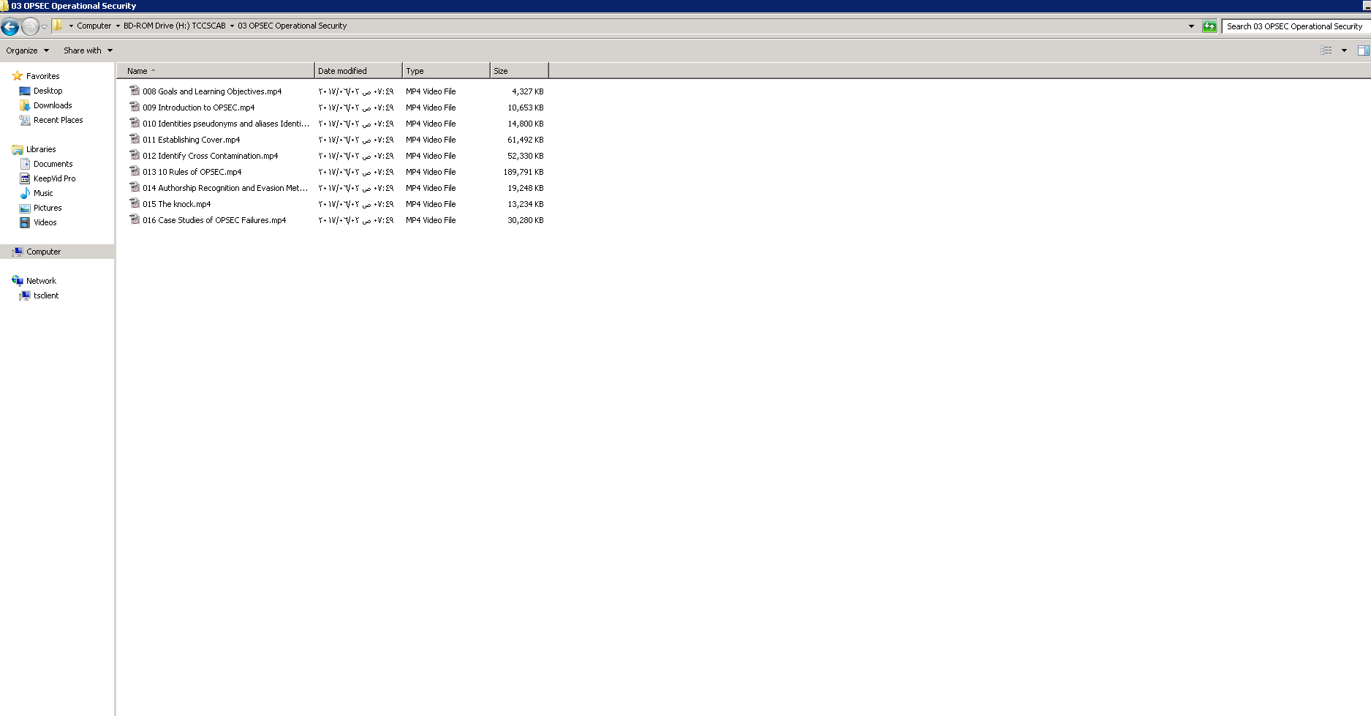The width and height of the screenshot is (1371, 716).
Task: Open the Share with menu
Action: tap(88, 50)
